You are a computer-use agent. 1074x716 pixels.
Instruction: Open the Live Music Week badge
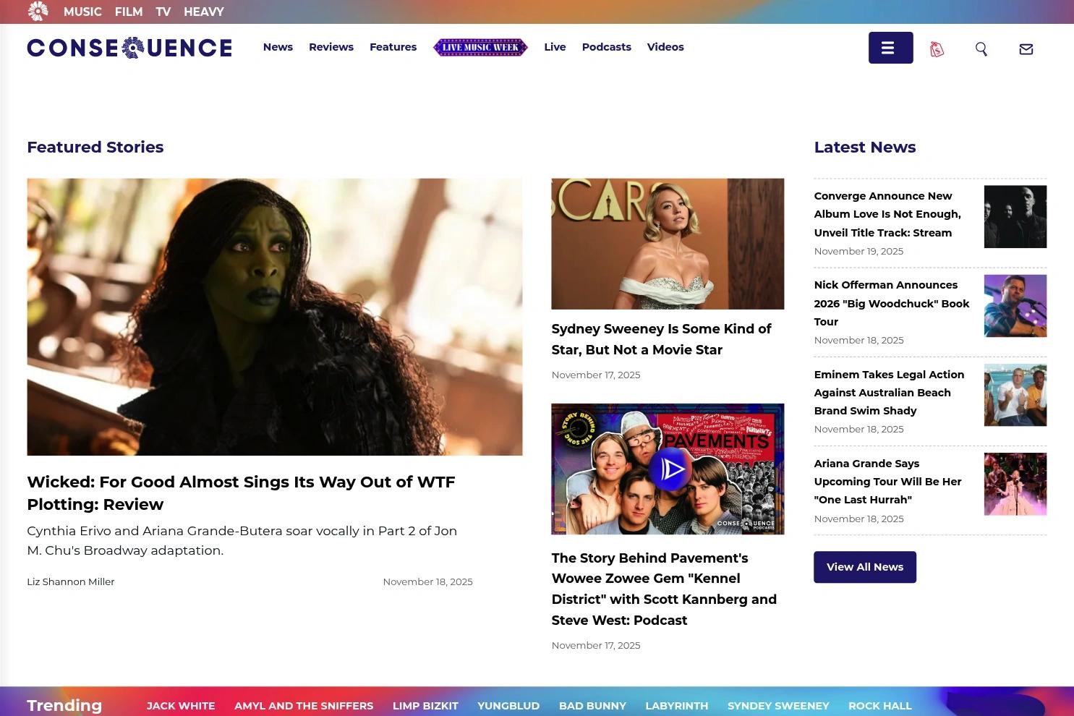480,47
